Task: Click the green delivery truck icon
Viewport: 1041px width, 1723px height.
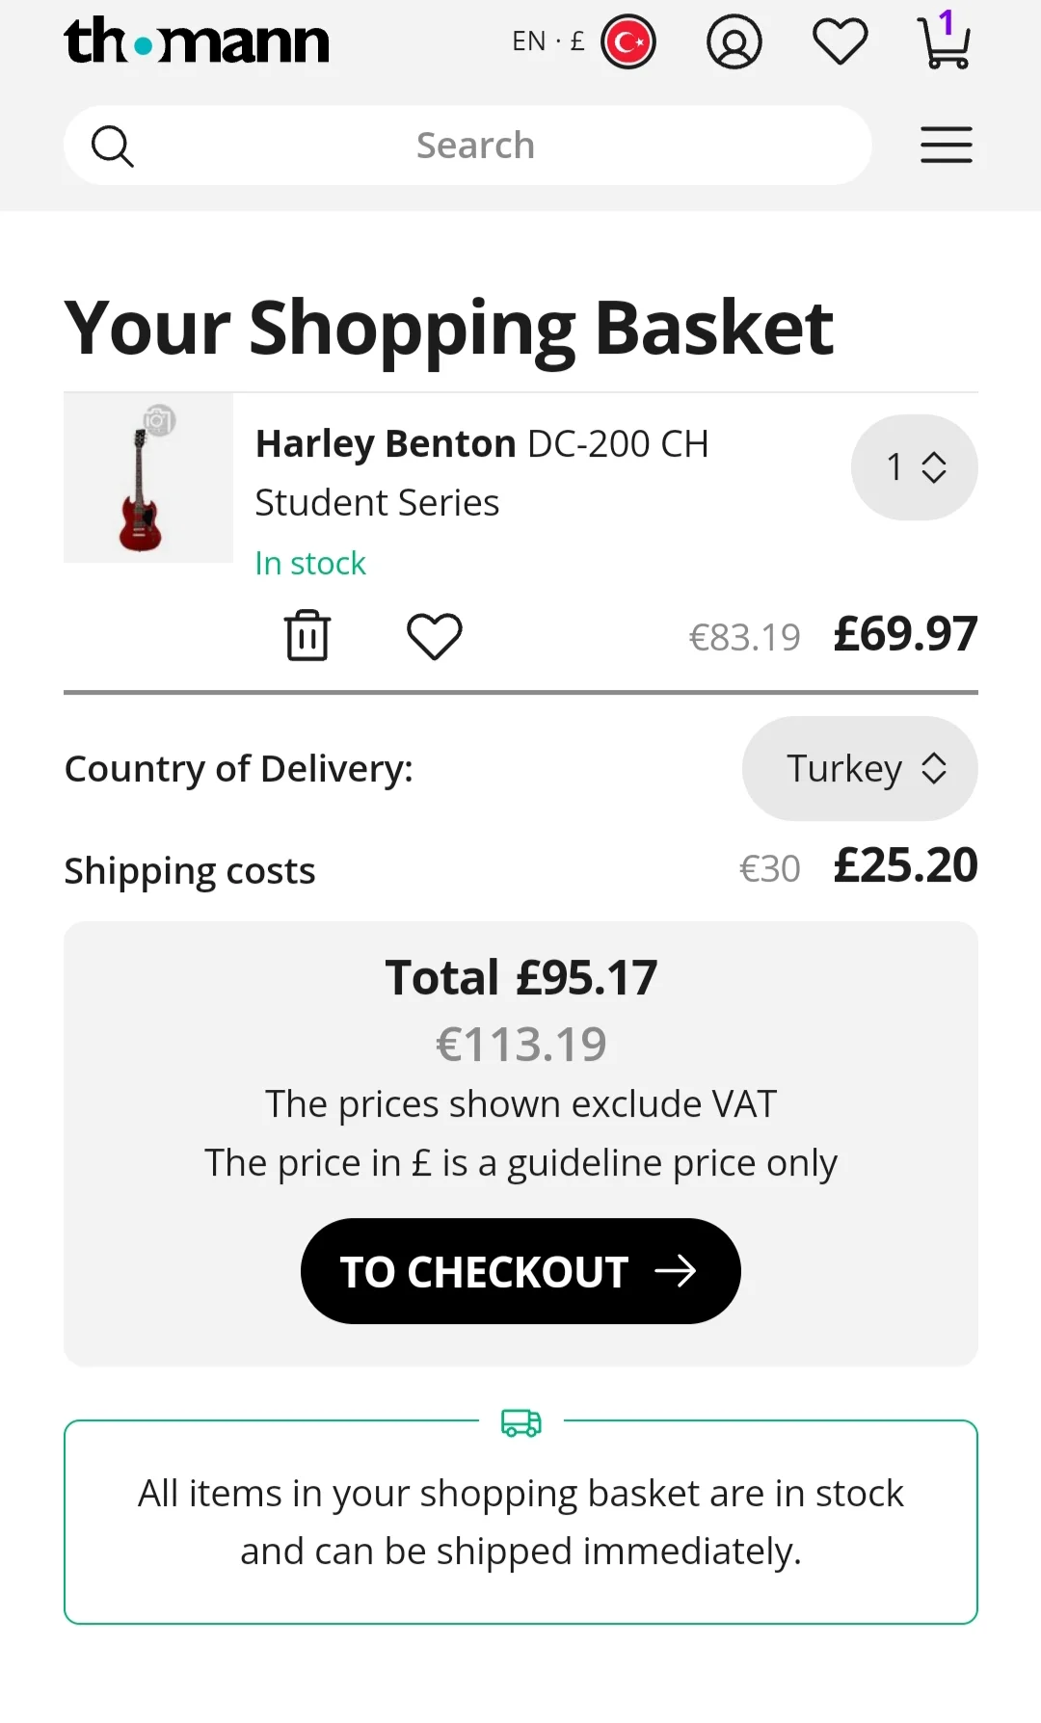Action: coord(521,1422)
